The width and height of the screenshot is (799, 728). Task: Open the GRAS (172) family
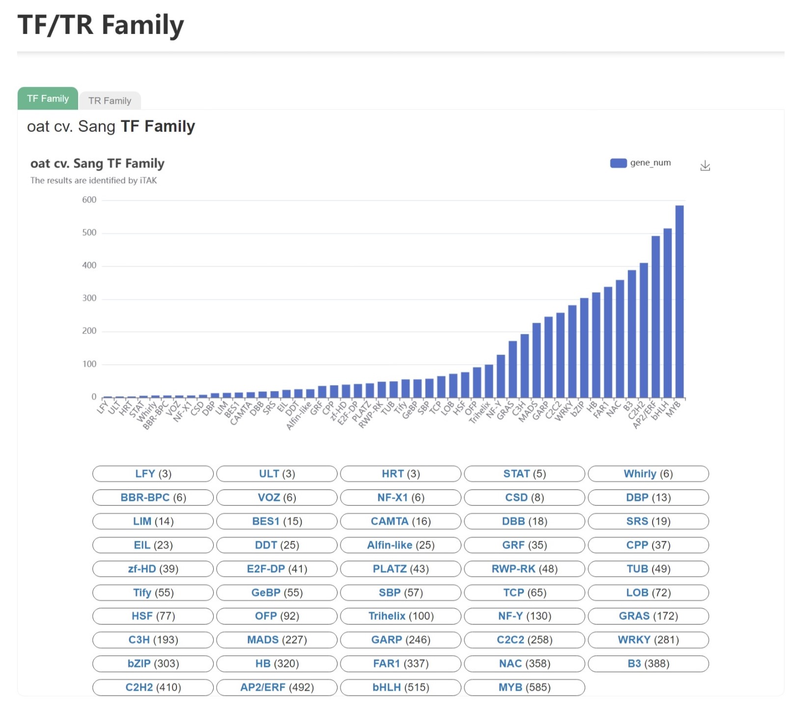click(648, 616)
